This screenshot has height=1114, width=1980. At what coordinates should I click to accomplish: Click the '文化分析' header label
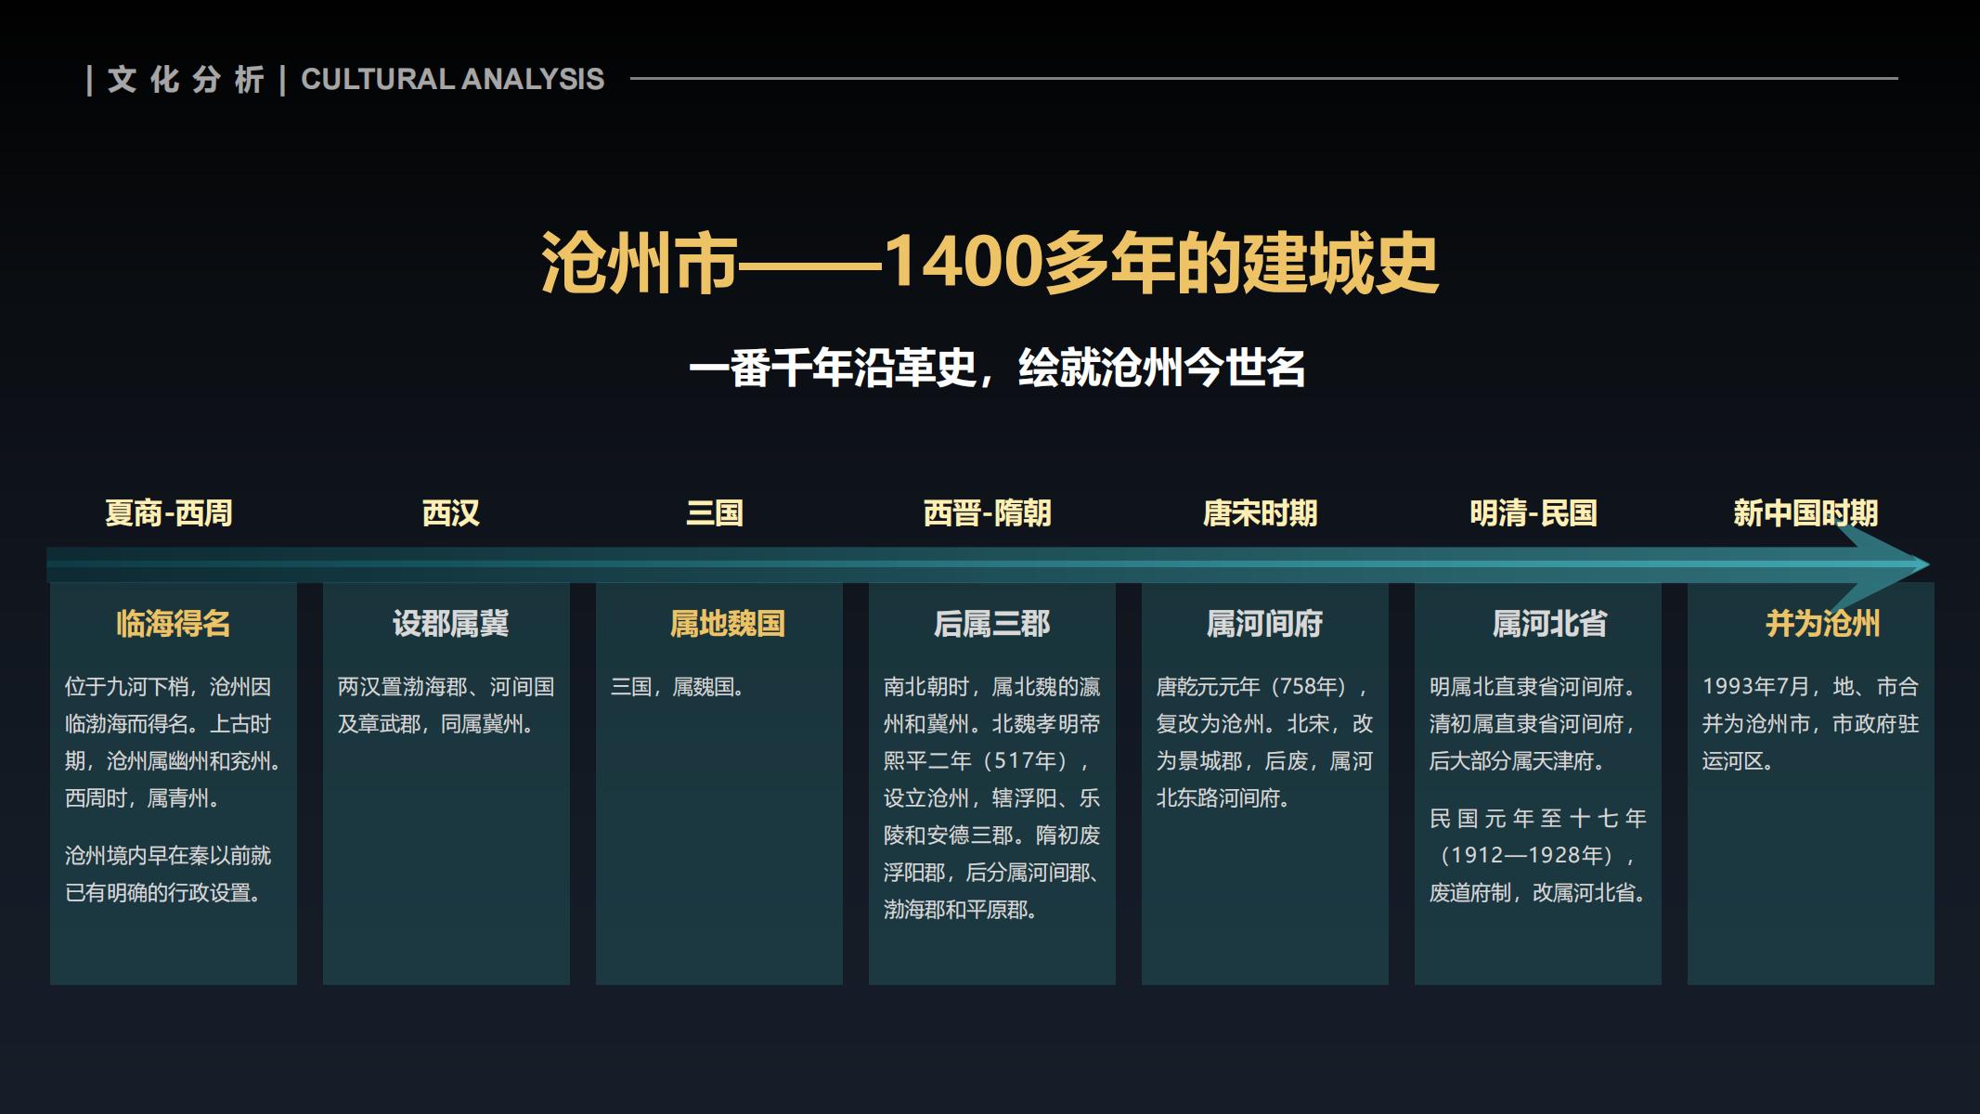[x=186, y=79]
